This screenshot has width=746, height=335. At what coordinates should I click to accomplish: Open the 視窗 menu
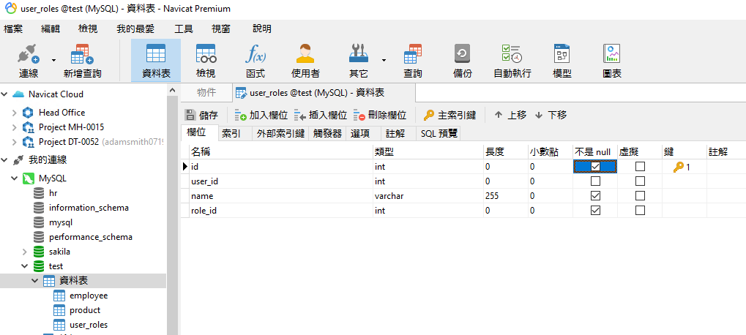221,29
